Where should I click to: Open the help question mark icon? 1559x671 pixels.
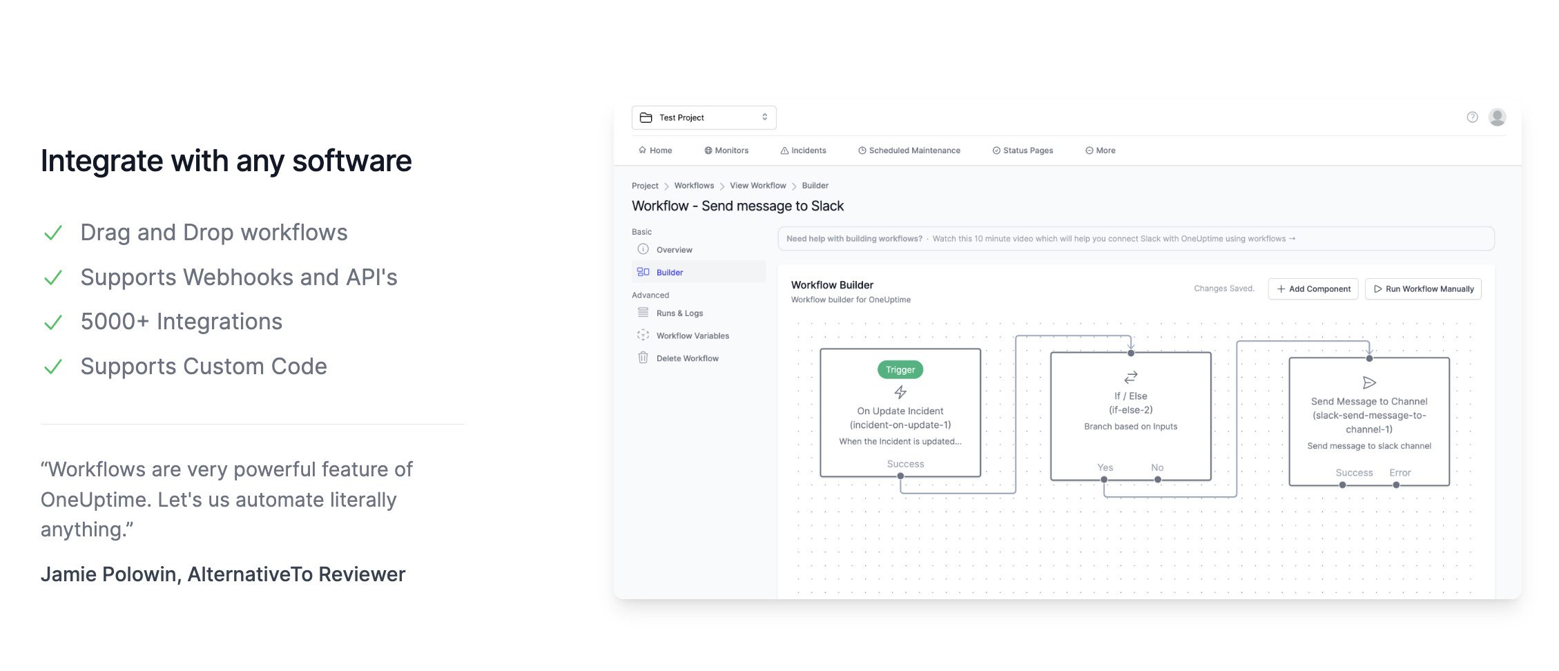pyautogui.click(x=1472, y=117)
